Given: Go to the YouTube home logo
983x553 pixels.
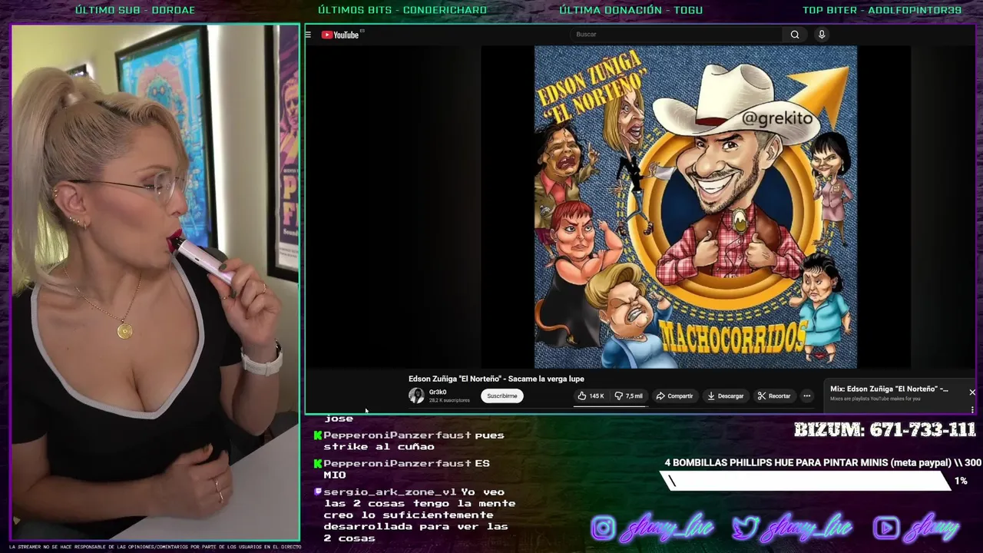Looking at the screenshot, I should click(340, 35).
